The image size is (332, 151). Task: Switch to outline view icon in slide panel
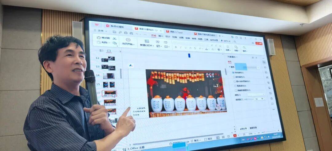coord(101,51)
